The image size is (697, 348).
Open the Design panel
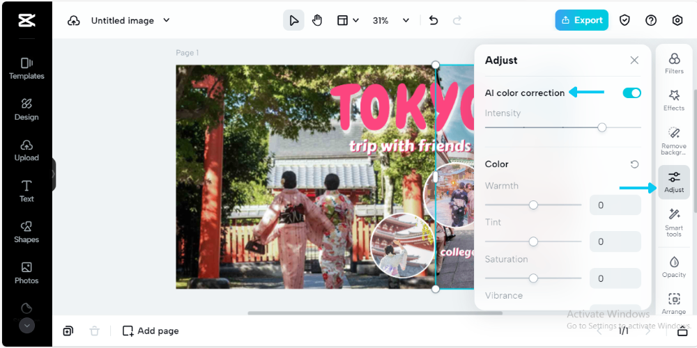point(26,110)
